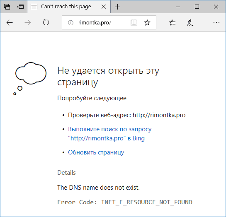Screen dimensions: 226x217
Task: Open the tabs you've set aside
Action: point(7,7)
